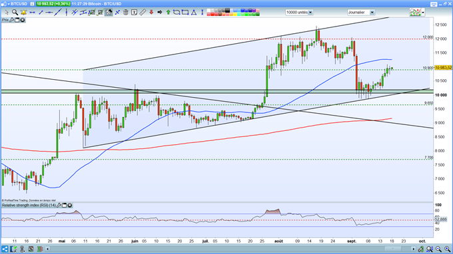The image size is (453, 254).
Task: Select the rectangle drawing tool
Action: (185, 13)
